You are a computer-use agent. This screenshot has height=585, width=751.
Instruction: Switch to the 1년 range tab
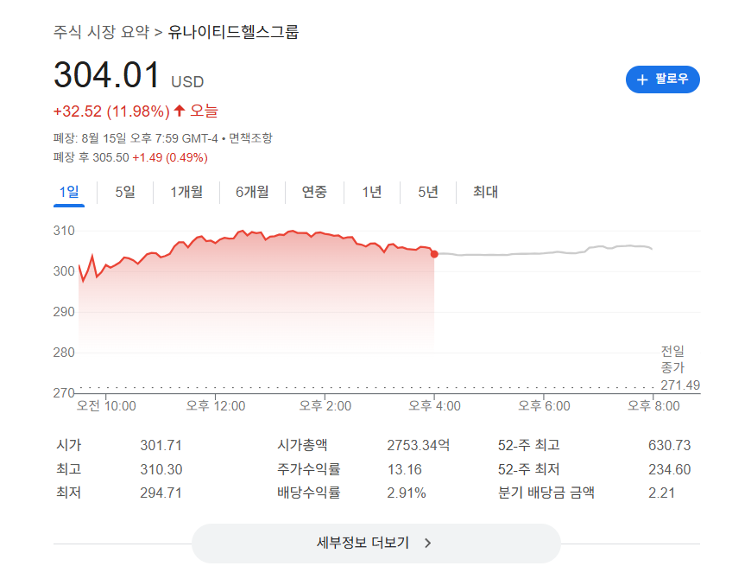pos(372,193)
